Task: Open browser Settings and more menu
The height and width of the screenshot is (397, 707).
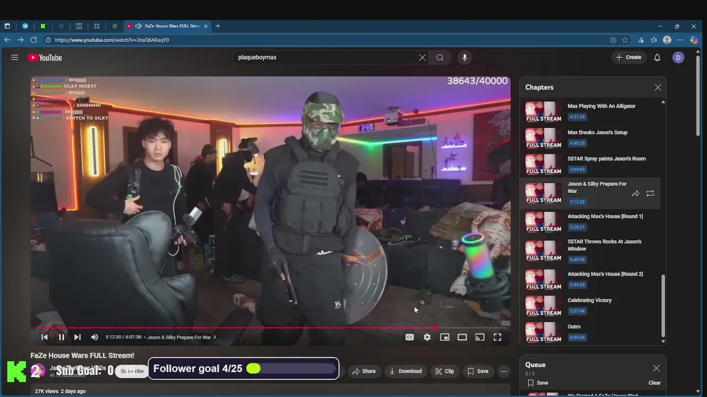Action: tap(680, 40)
